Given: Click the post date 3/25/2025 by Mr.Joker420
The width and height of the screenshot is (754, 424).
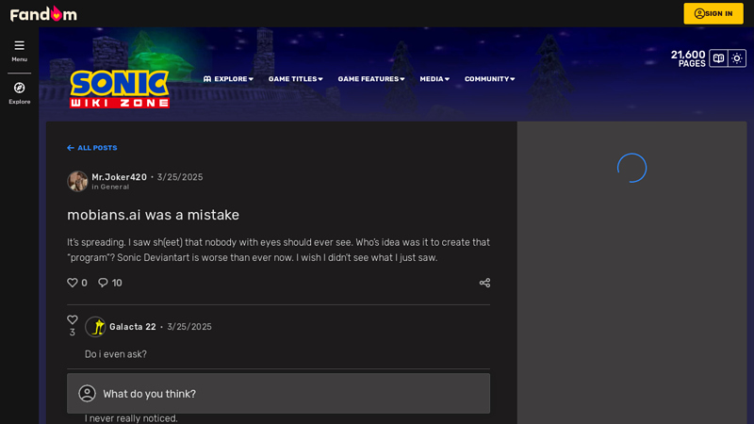Looking at the screenshot, I should (x=180, y=177).
